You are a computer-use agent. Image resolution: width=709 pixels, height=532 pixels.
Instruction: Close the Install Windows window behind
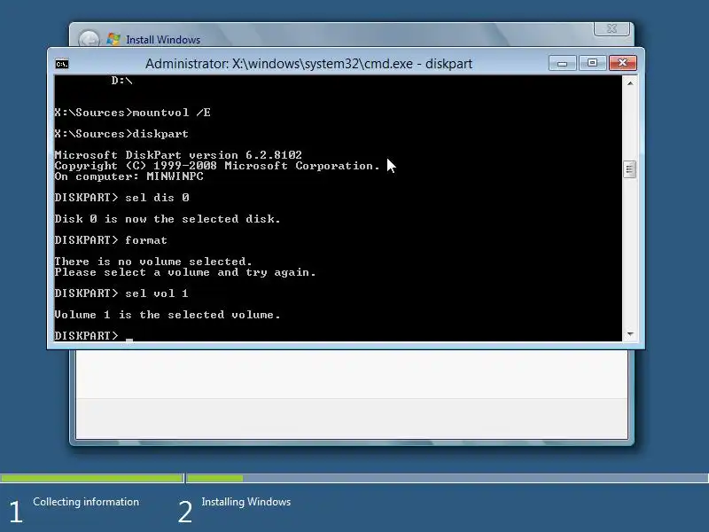point(612,28)
